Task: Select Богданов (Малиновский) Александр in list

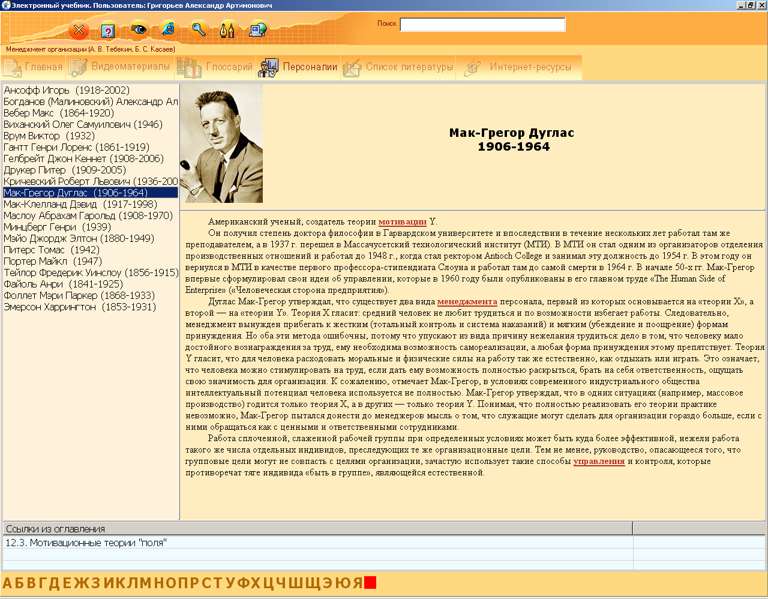Action: [91, 101]
